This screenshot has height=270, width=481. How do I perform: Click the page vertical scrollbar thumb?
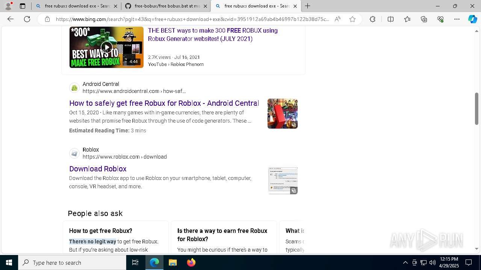(476, 109)
